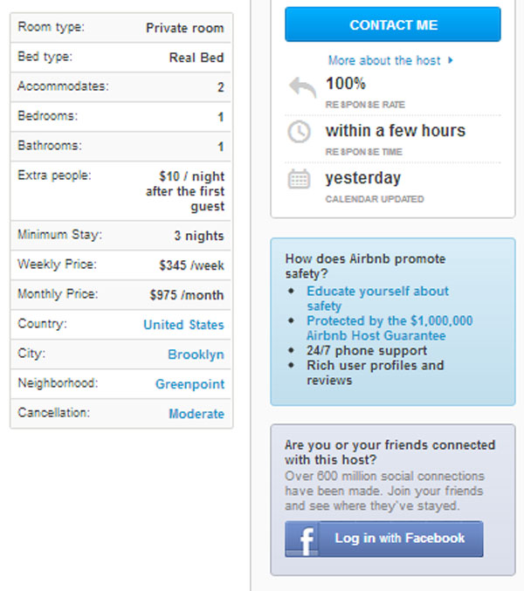Click the within a few hours text
The height and width of the screenshot is (591, 524).
pos(395,131)
